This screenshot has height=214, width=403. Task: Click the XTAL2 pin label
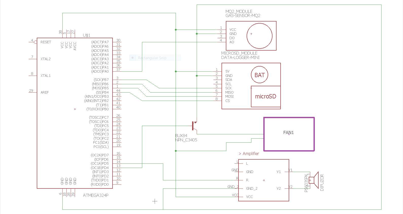[x=46, y=59]
